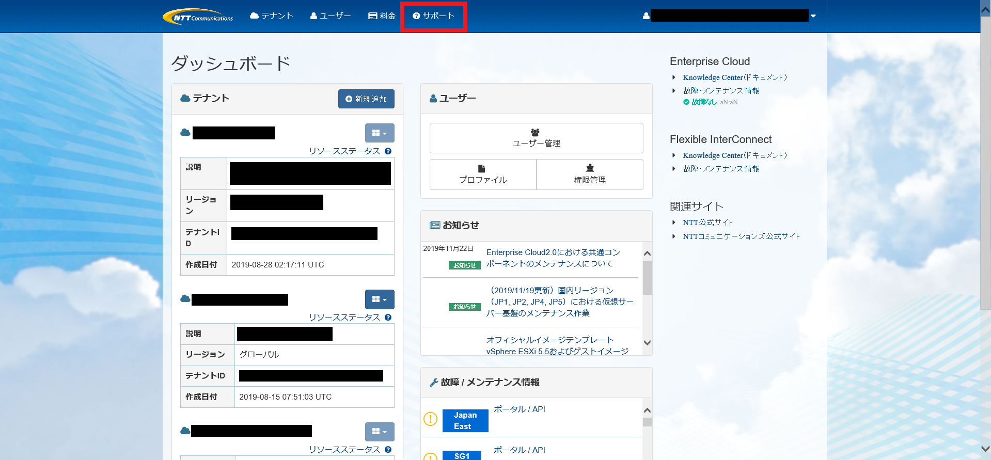Open Enterprise Cloud2.0 maintenance announcement
The height and width of the screenshot is (460, 991).
(x=553, y=258)
